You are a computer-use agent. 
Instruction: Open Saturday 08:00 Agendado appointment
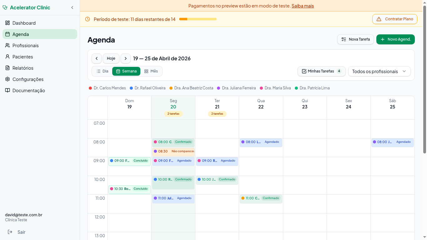393,143
